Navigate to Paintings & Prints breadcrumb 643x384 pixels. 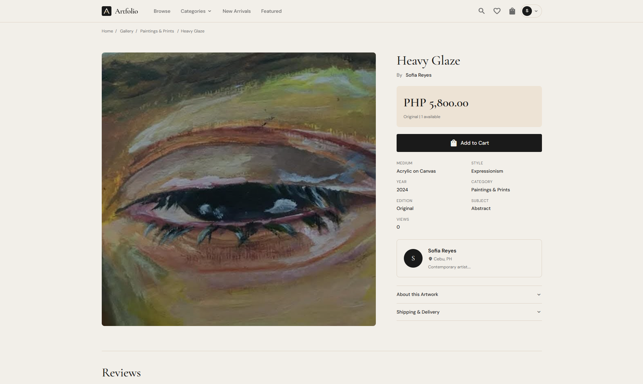(x=157, y=31)
